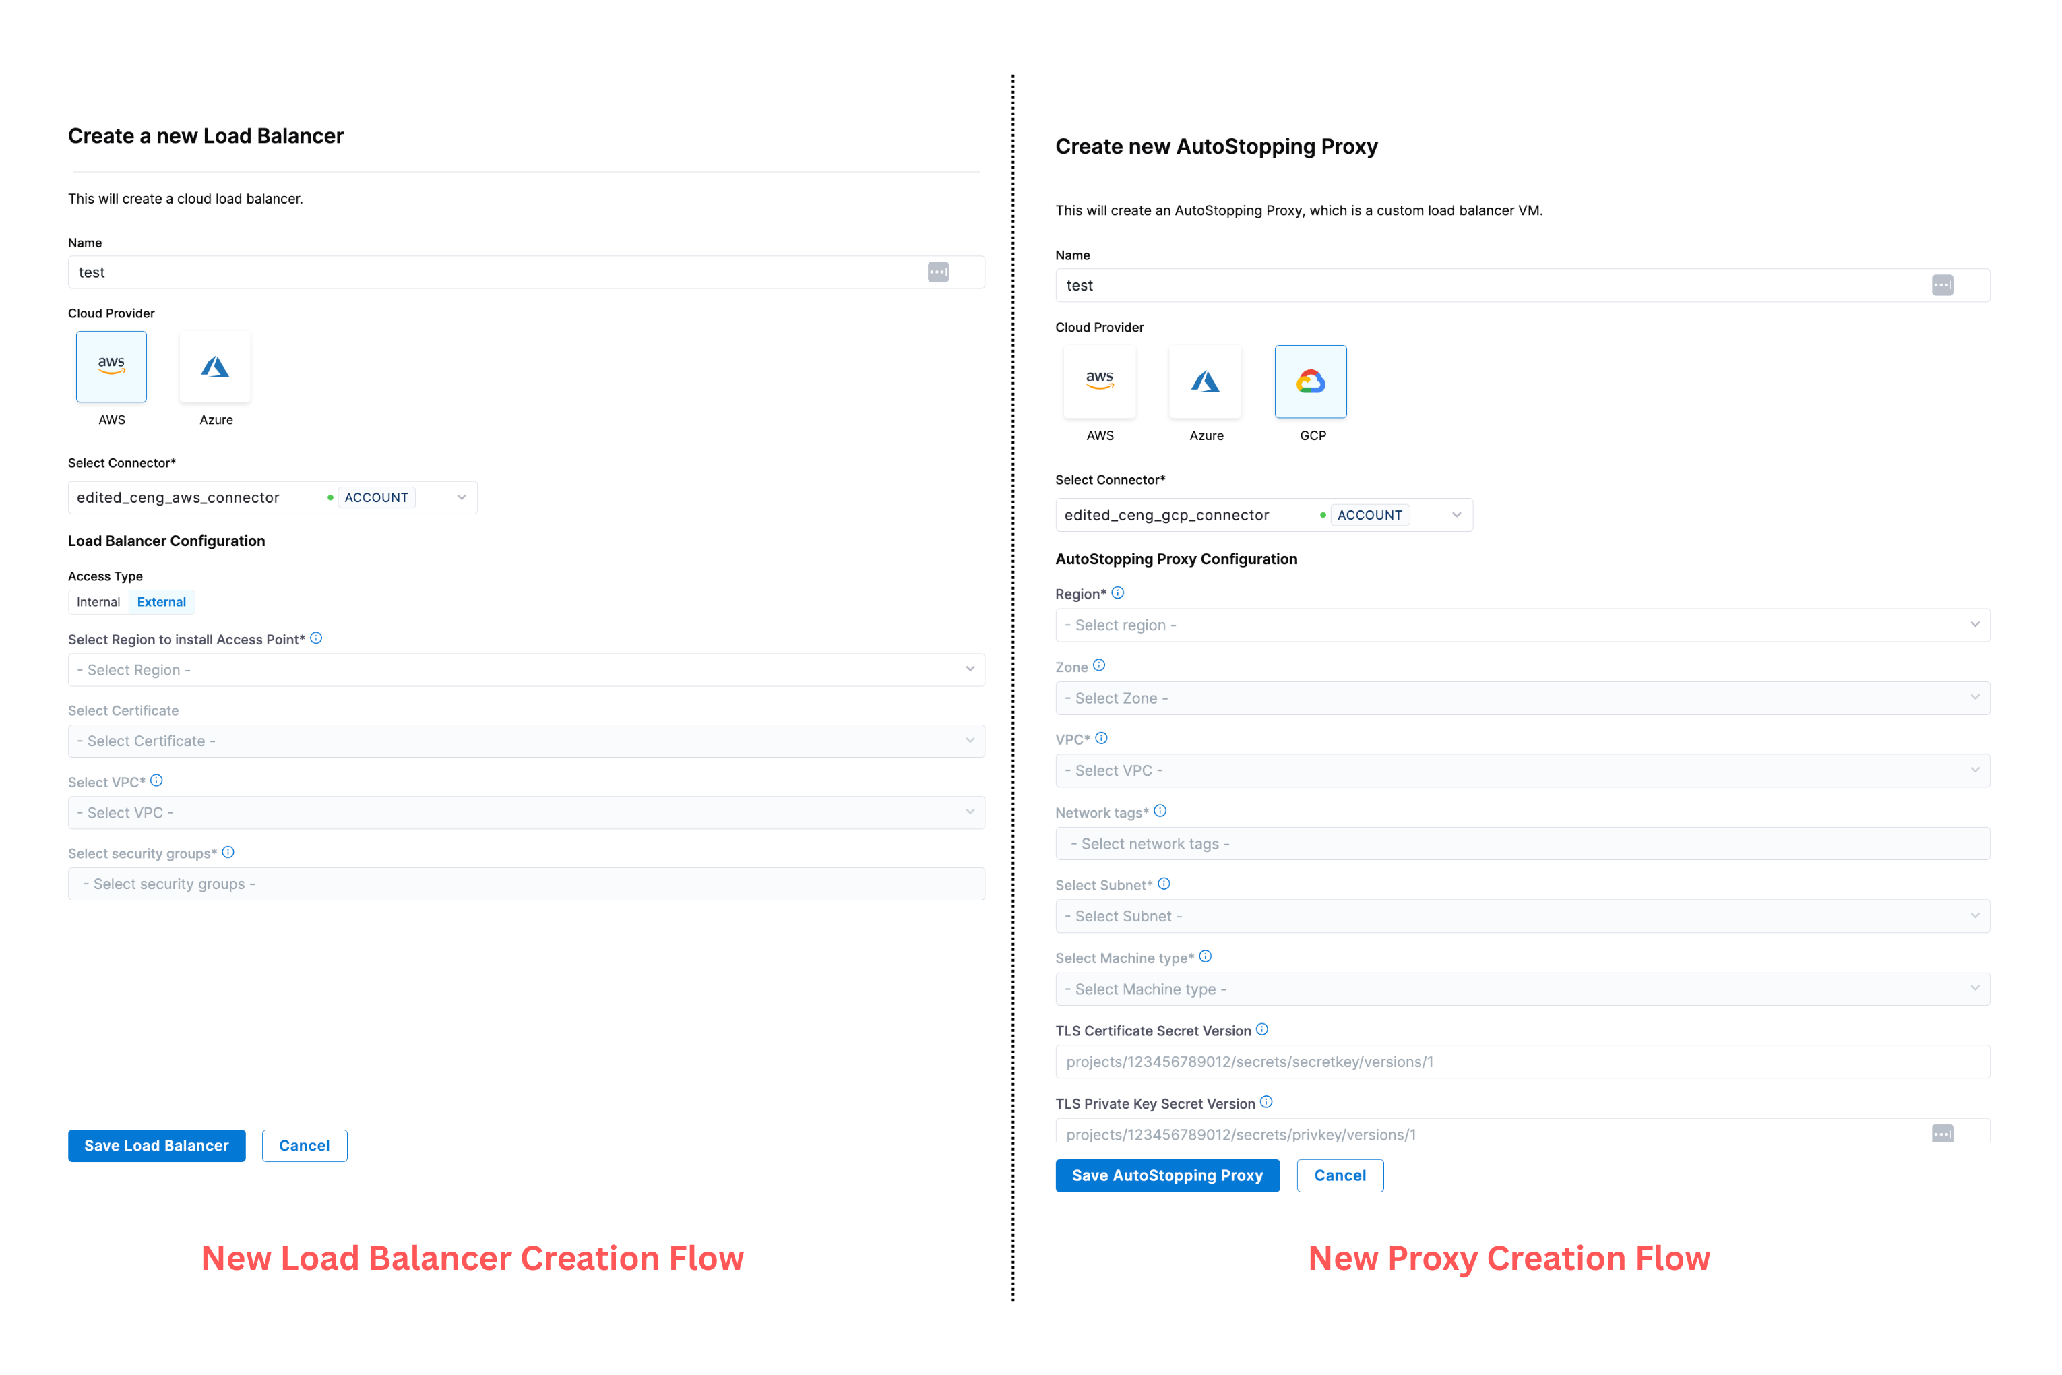The image size is (2062, 1375).
Task: Open the Select Region dropdown for Access Point
Action: (526, 670)
